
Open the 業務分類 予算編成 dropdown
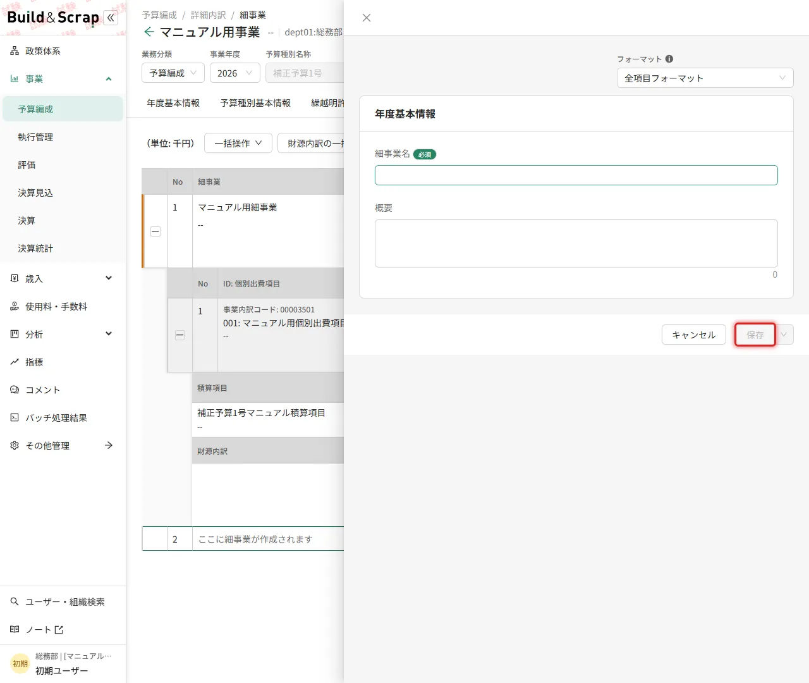coord(173,73)
